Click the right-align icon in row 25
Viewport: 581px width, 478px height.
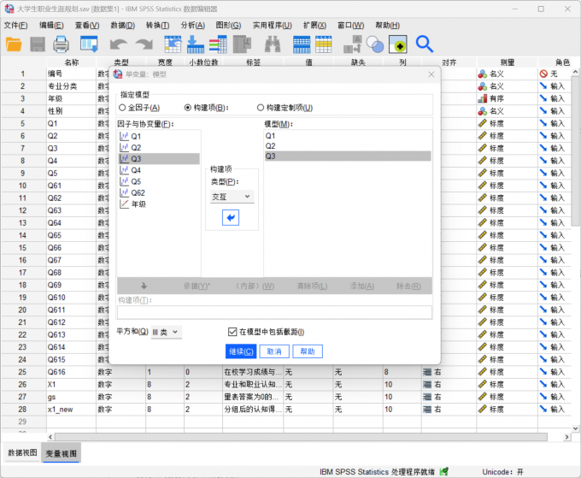click(427, 372)
